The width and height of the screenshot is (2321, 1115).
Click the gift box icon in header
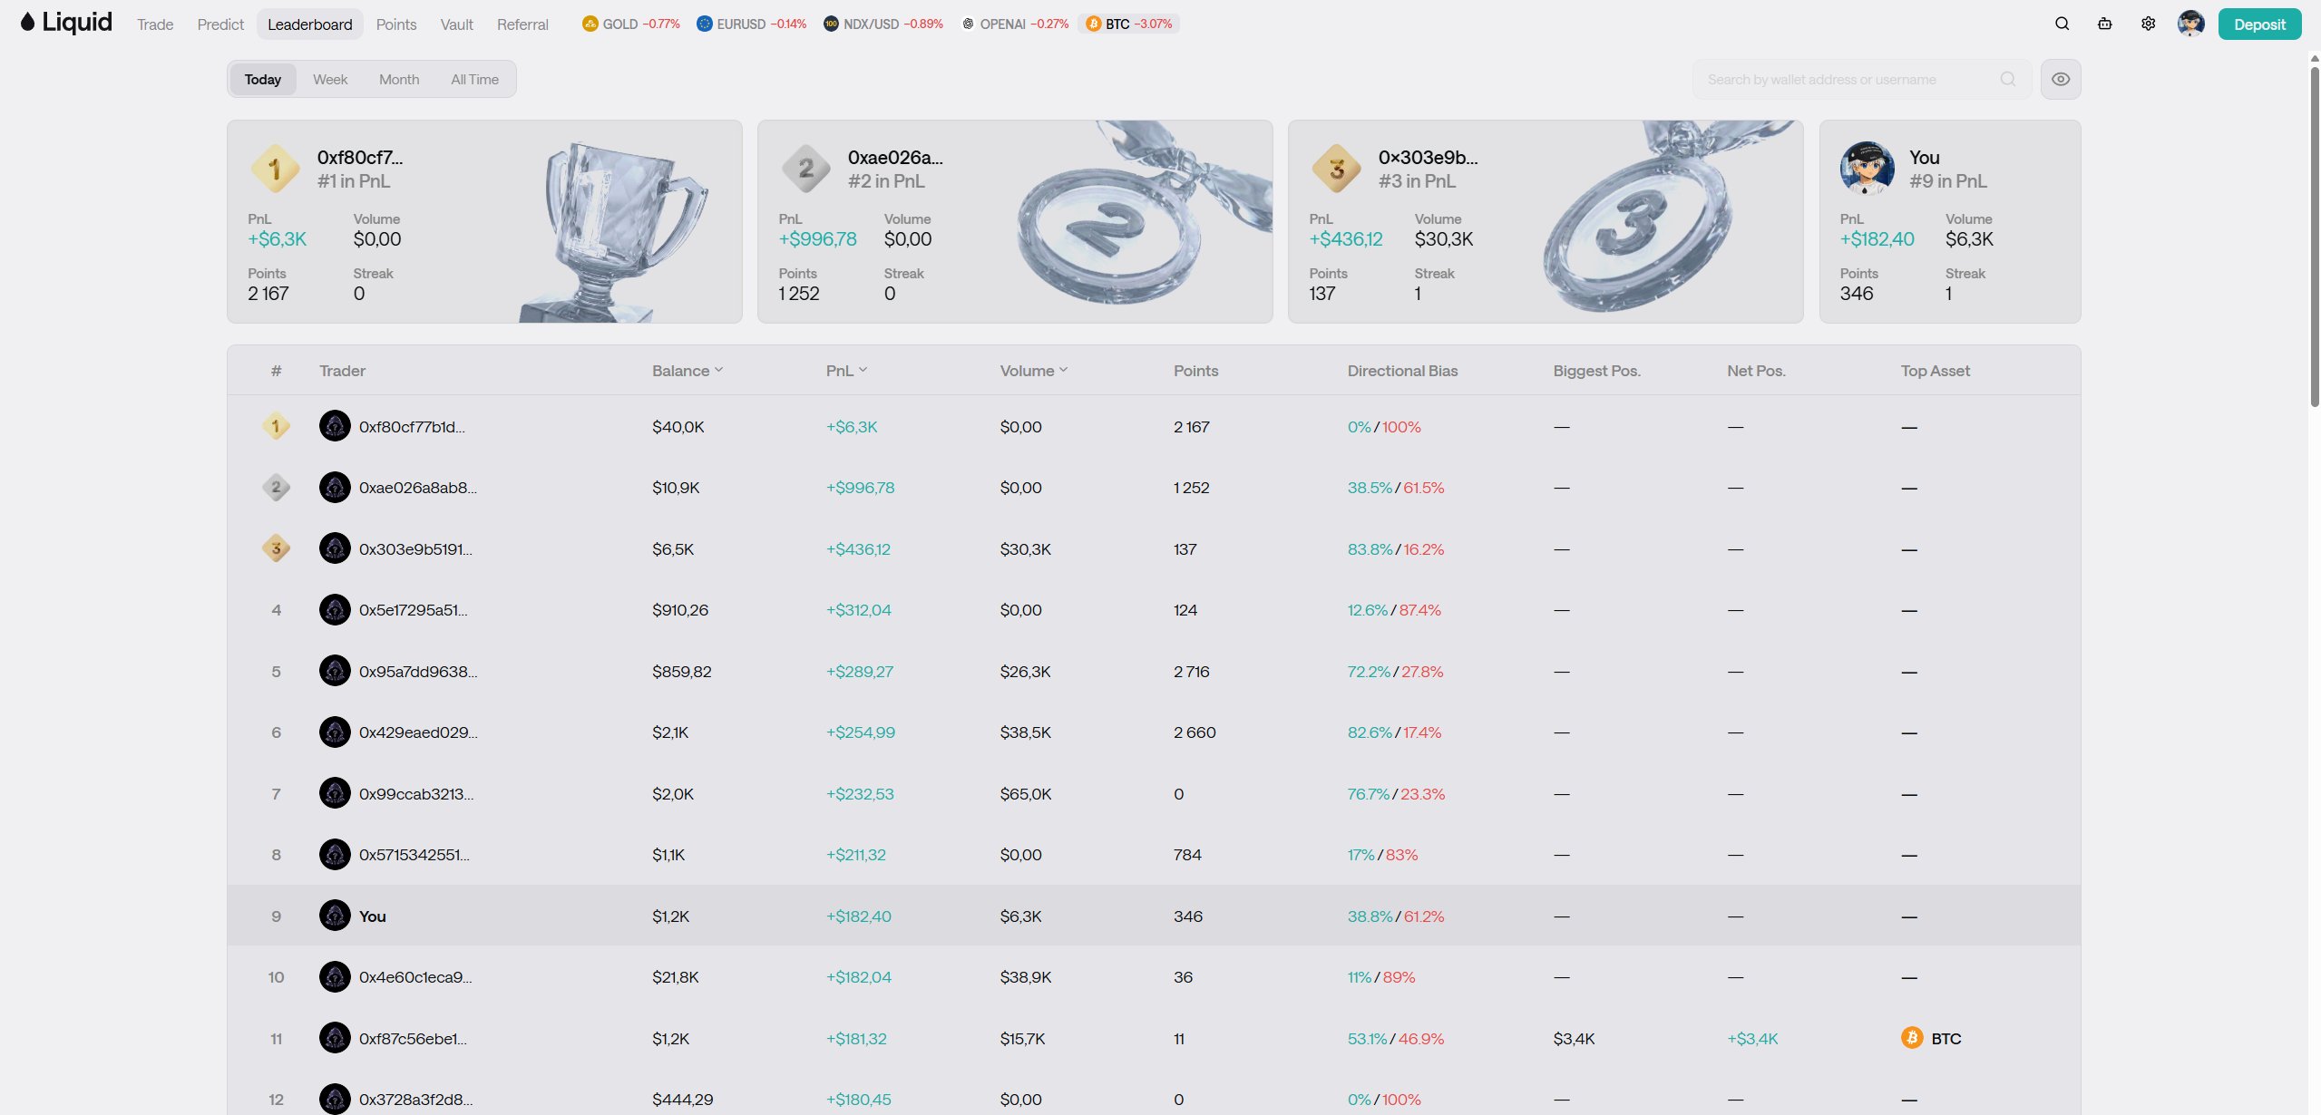[2104, 24]
